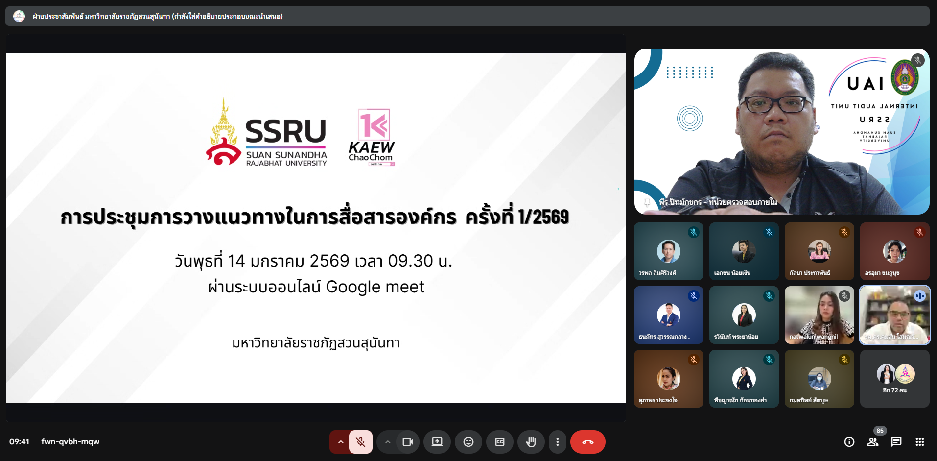Click the natwalun wangnil video tile
937x461 pixels.
pyautogui.click(x=819, y=315)
